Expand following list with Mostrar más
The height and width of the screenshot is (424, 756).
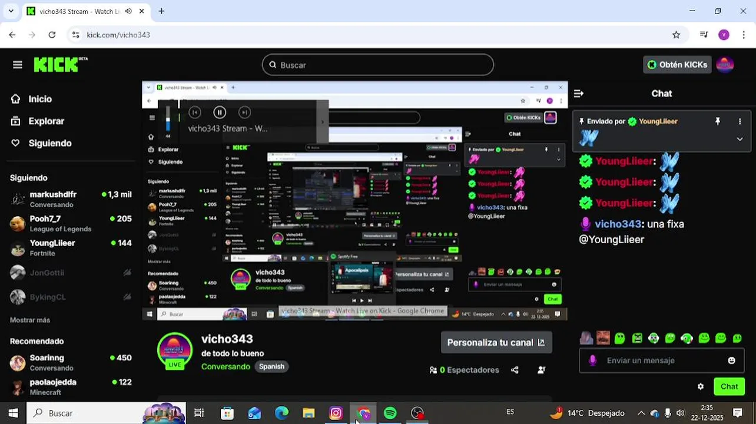[x=30, y=320]
